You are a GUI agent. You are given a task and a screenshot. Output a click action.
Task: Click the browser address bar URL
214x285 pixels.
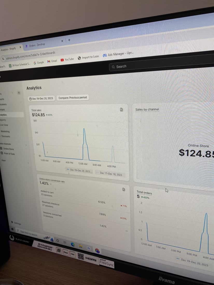pos(31,55)
